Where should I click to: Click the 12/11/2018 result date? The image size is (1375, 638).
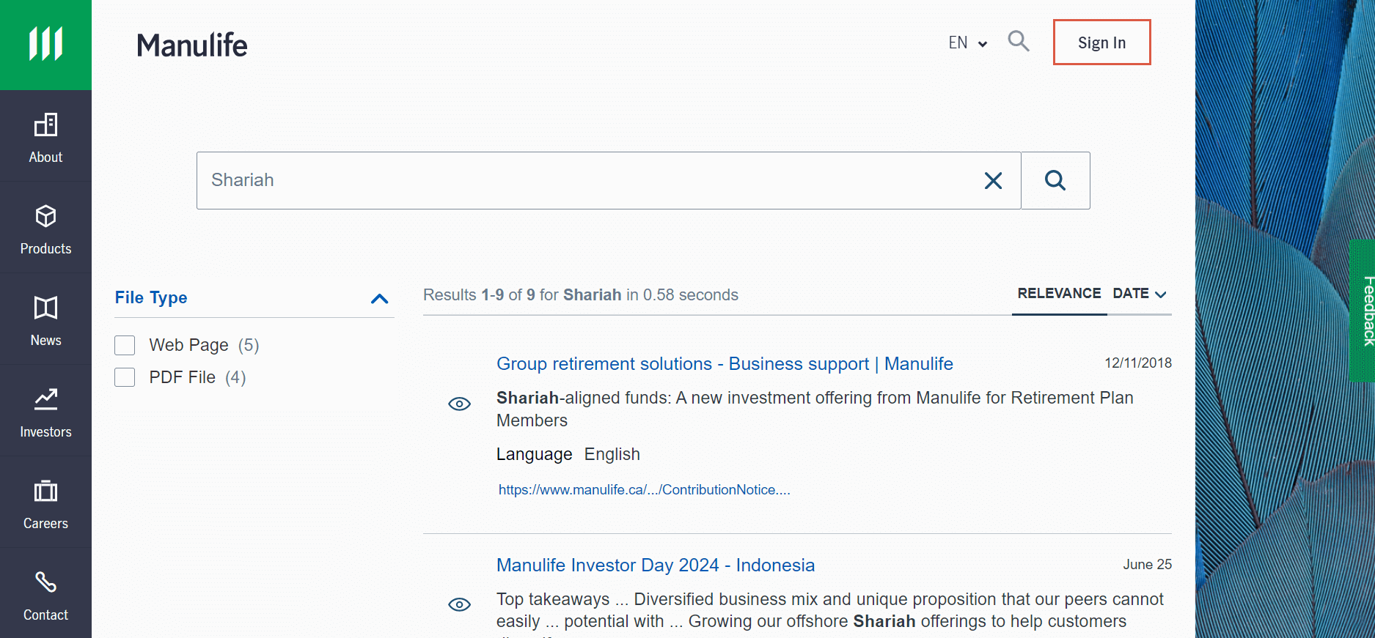pos(1138,363)
